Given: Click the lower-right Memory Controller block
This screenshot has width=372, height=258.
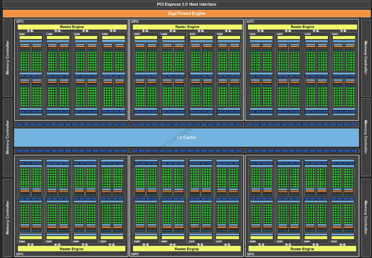Looking at the screenshot, I should 366,218.
